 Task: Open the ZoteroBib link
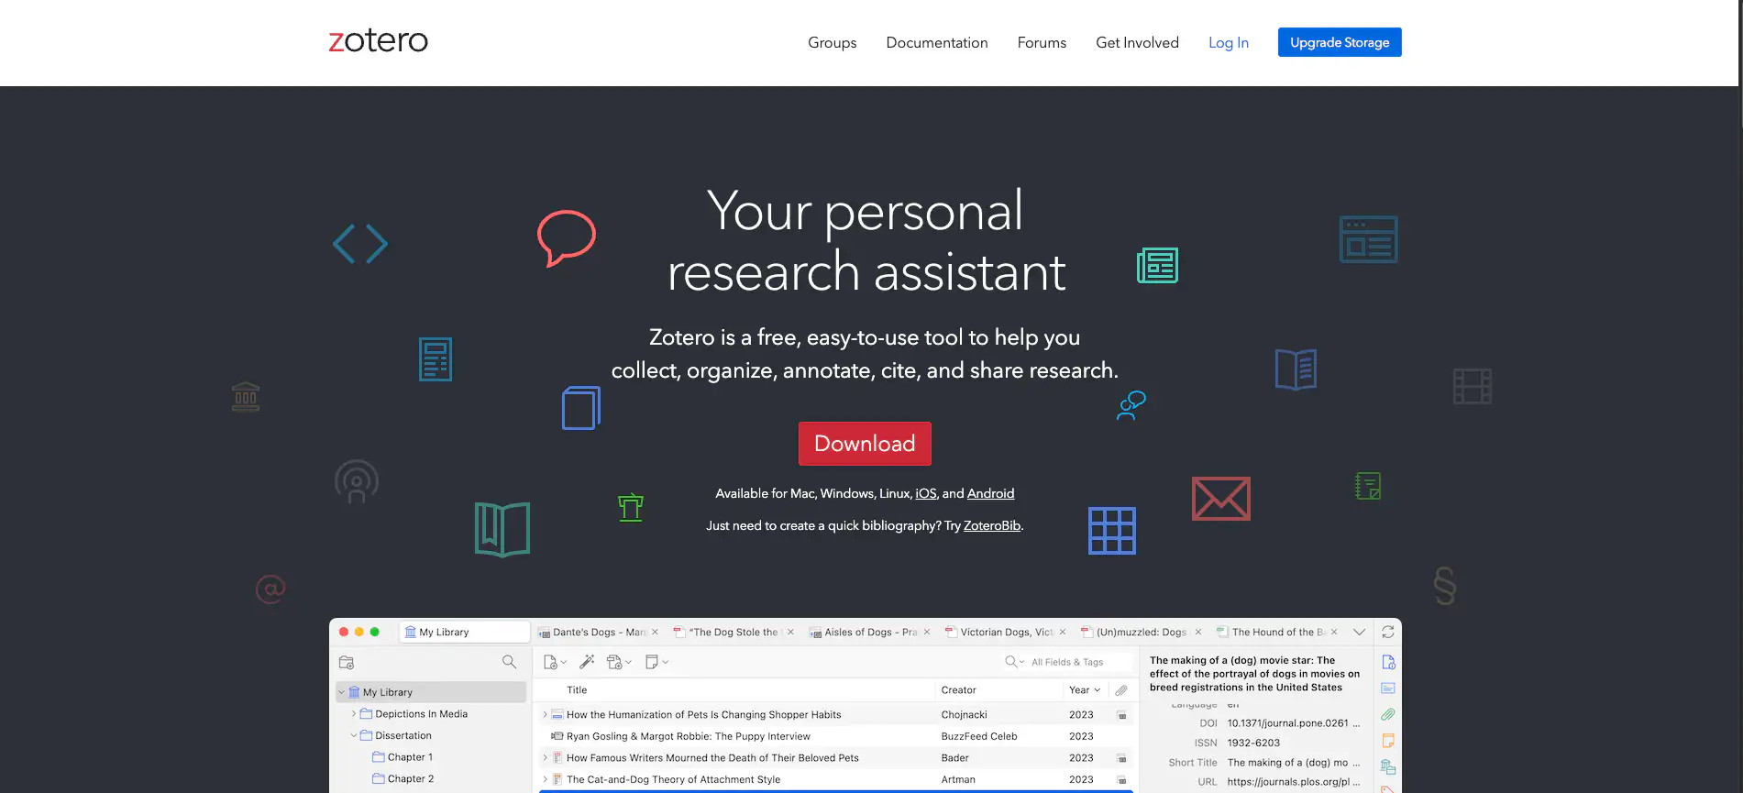(991, 525)
